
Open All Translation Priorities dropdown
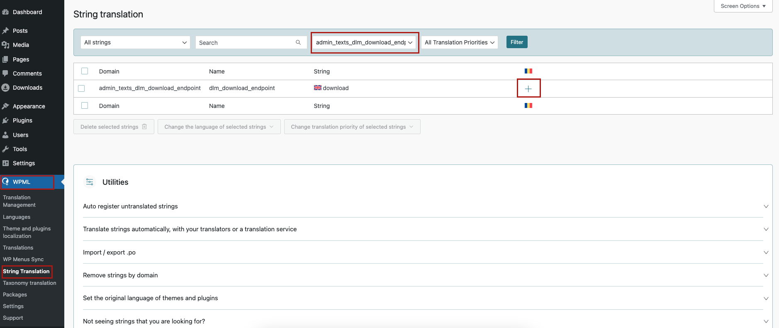pos(460,42)
